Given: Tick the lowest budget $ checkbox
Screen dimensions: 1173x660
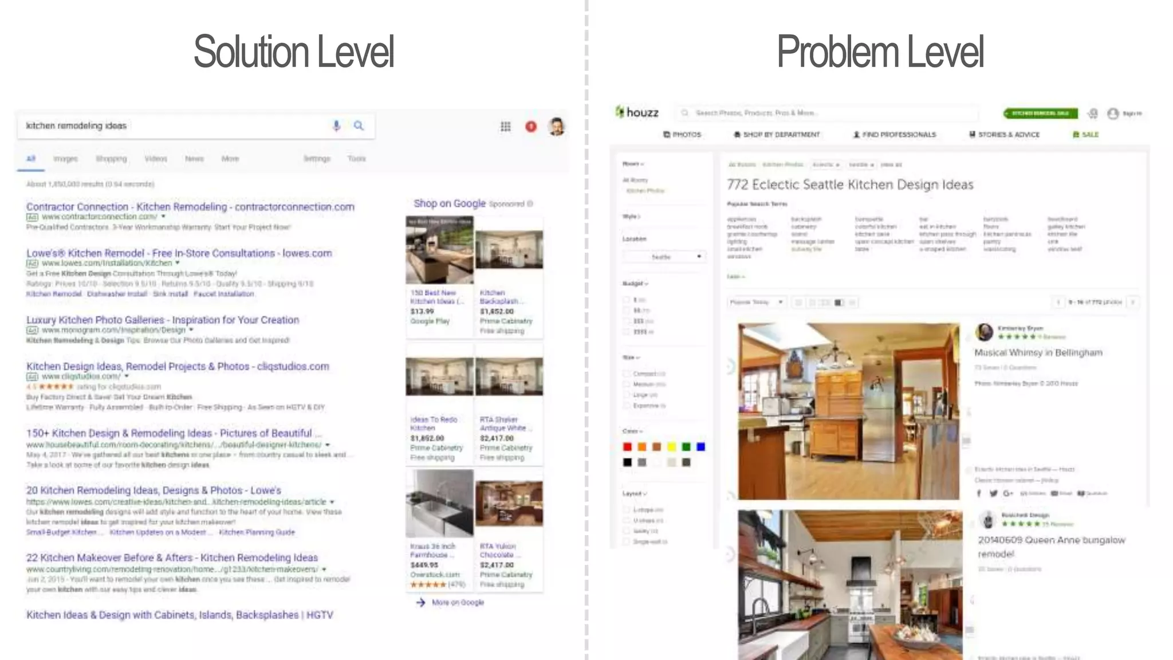Looking at the screenshot, I should point(627,300).
